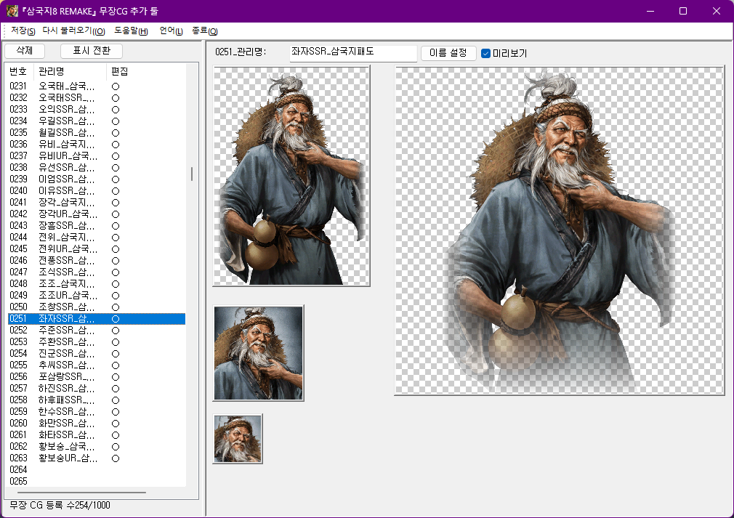Open the 언어(L) language menu

point(171,31)
